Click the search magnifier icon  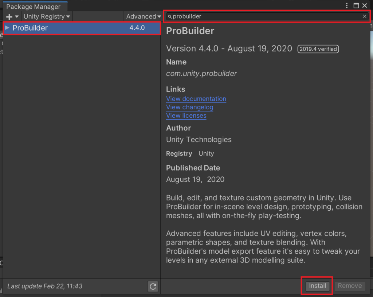click(x=169, y=16)
